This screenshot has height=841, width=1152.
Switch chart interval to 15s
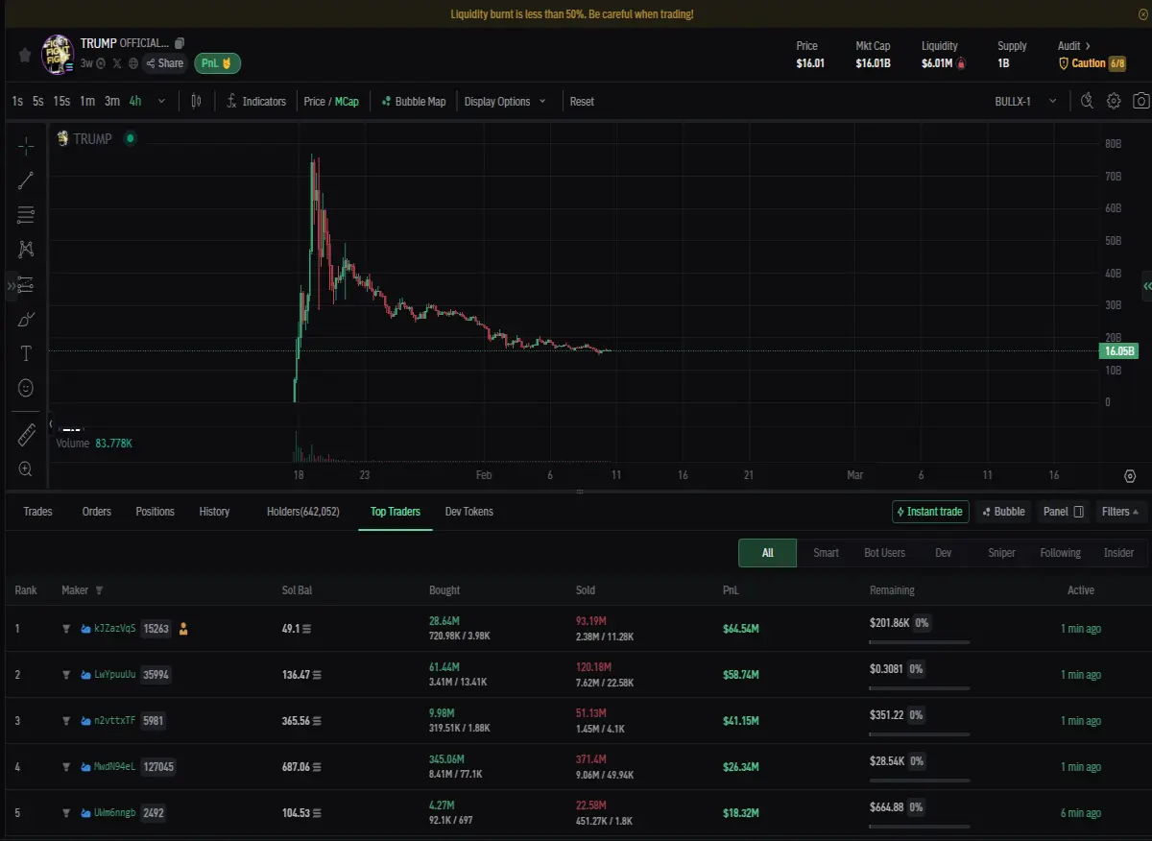tap(61, 101)
